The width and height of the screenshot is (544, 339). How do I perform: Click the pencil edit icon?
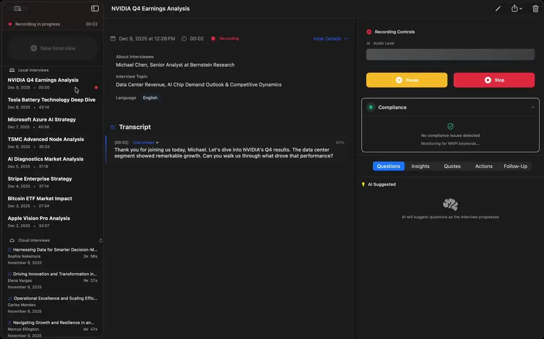click(498, 9)
